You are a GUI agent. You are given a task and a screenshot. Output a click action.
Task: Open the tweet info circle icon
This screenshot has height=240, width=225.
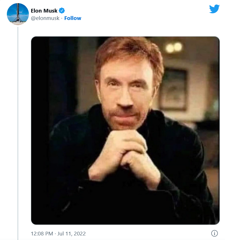tap(214, 233)
